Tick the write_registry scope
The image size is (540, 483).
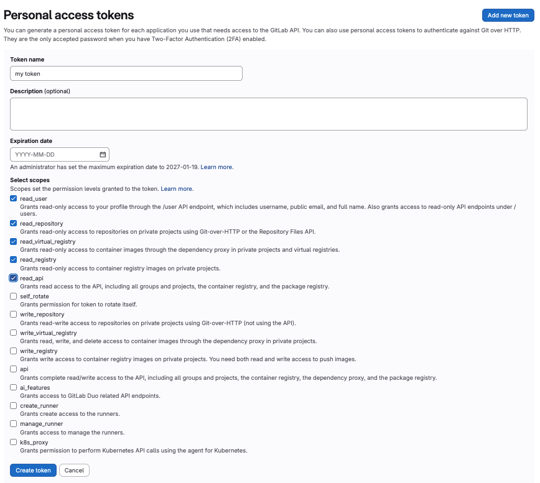click(x=14, y=351)
